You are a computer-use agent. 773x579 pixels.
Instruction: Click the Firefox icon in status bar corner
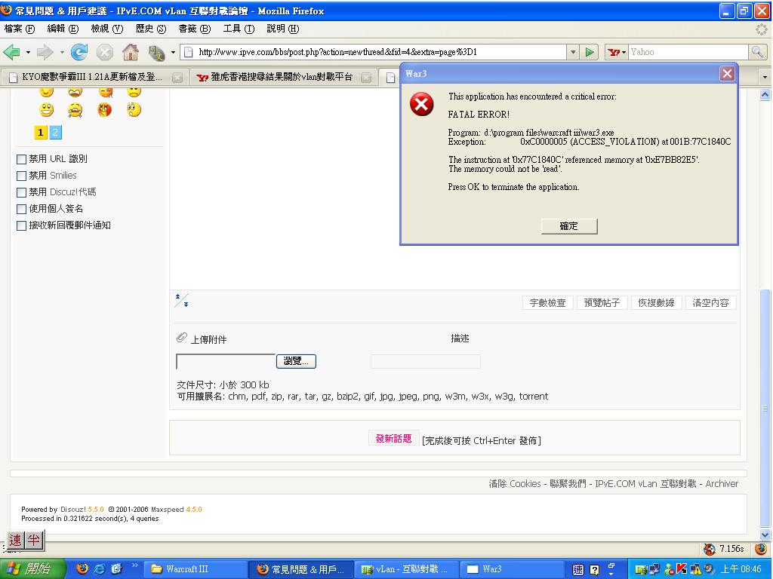(762, 549)
